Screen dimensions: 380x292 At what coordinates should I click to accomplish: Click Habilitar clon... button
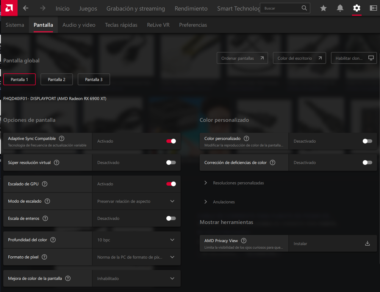(x=354, y=58)
